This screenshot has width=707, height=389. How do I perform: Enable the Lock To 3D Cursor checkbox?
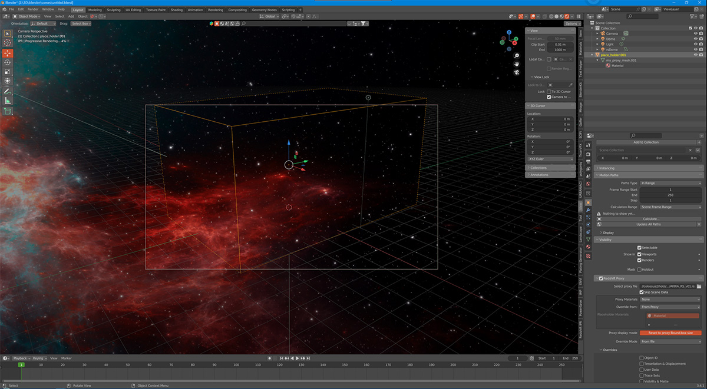point(549,92)
